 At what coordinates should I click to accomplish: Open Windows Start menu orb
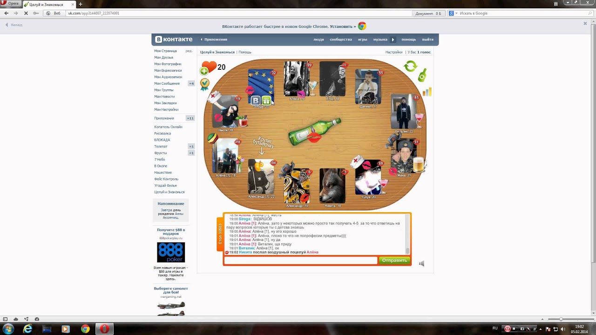[9, 329]
